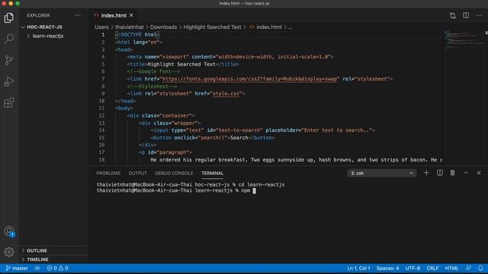This screenshot has width=488, height=274.
Task: Click the master branch in status bar
Action: [x=17, y=269]
